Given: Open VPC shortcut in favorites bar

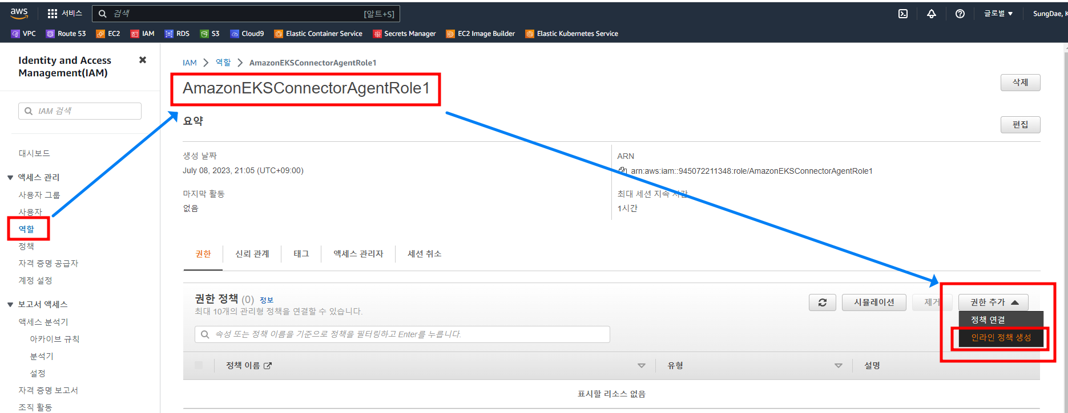Looking at the screenshot, I should point(23,34).
